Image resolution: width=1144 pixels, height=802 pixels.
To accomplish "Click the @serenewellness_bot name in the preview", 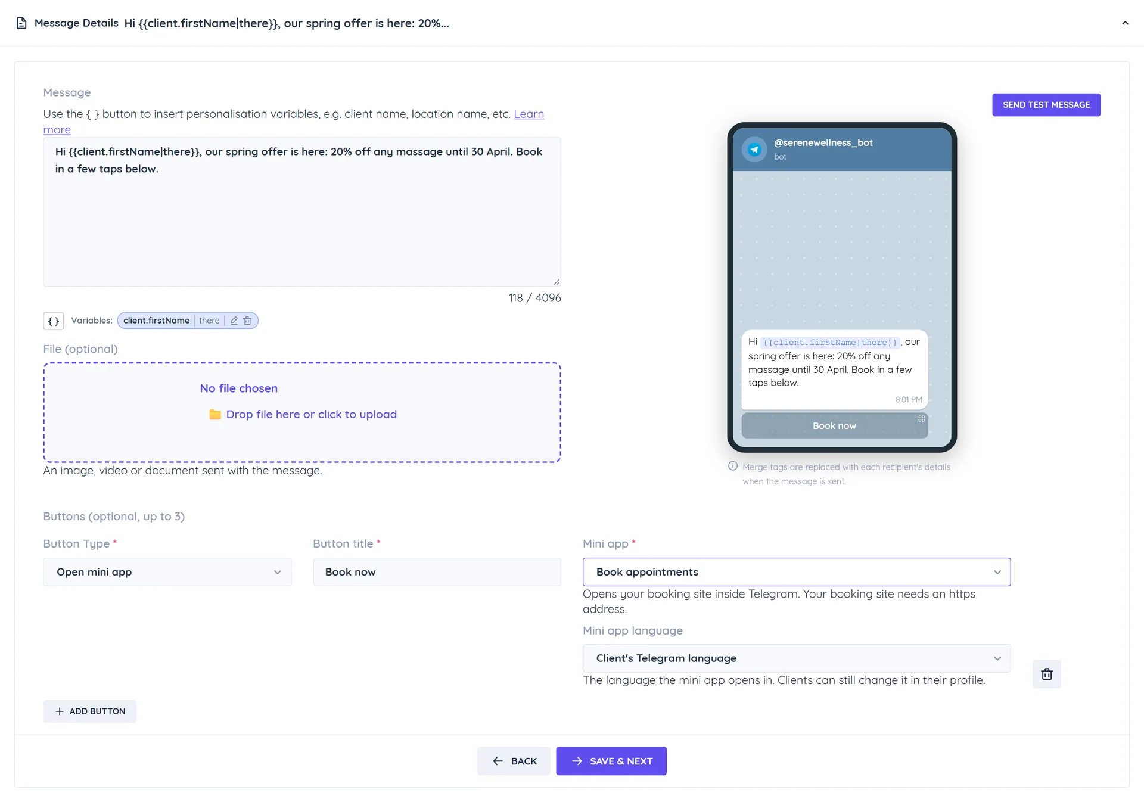I will pos(823,143).
